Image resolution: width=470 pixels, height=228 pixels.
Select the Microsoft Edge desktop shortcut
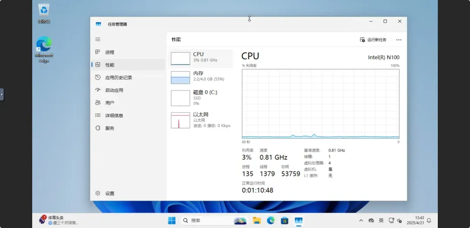(x=44, y=50)
